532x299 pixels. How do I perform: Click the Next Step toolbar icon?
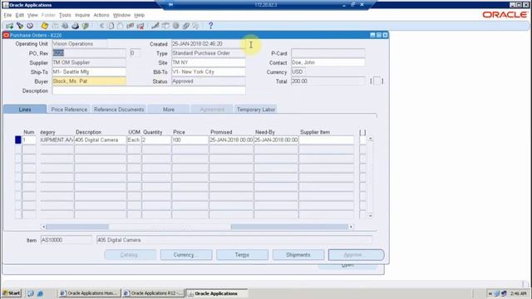tap(55, 26)
